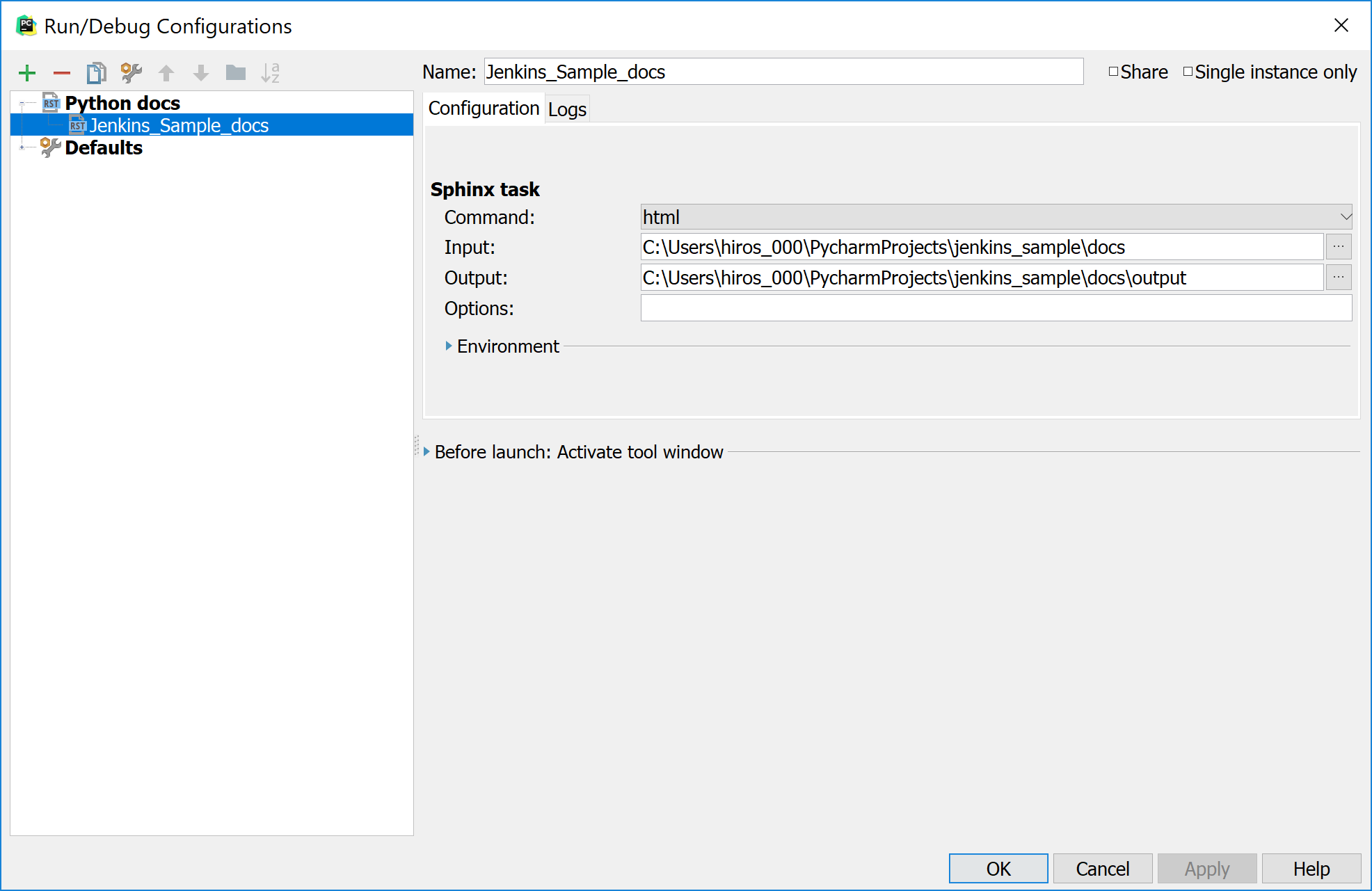1372x891 pixels.
Task: Collapse the Python docs tree node
Action: tap(22, 103)
